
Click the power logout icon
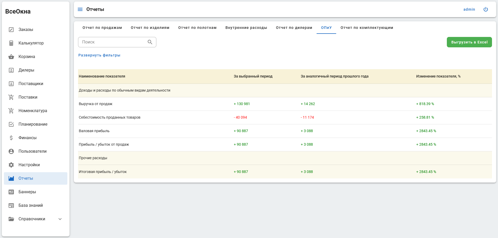(x=486, y=9)
